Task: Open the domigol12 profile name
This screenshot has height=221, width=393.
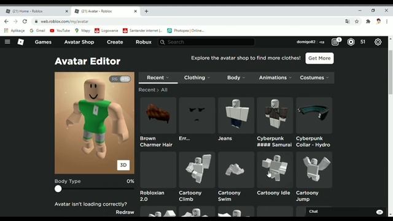Action: pyautogui.click(x=311, y=42)
